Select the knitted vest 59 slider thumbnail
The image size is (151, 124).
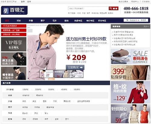[x=61, y=74]
